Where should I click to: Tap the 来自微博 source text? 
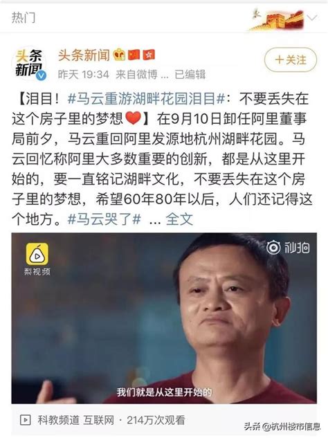coord(136,74)
